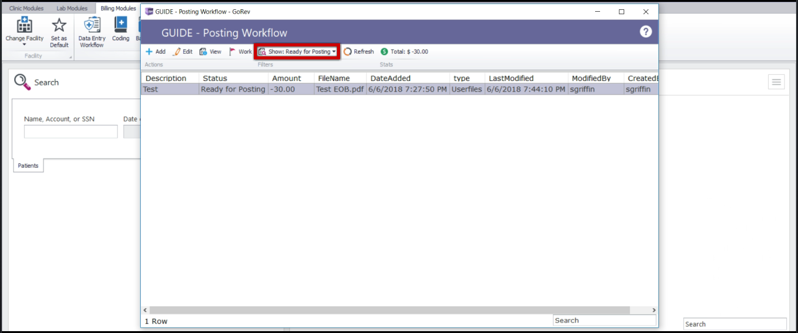Click the '6/6/2018 7:44:10 PM' cell
Screen dimensions: 798x333
pyautogui.click(x=526, y=89)
